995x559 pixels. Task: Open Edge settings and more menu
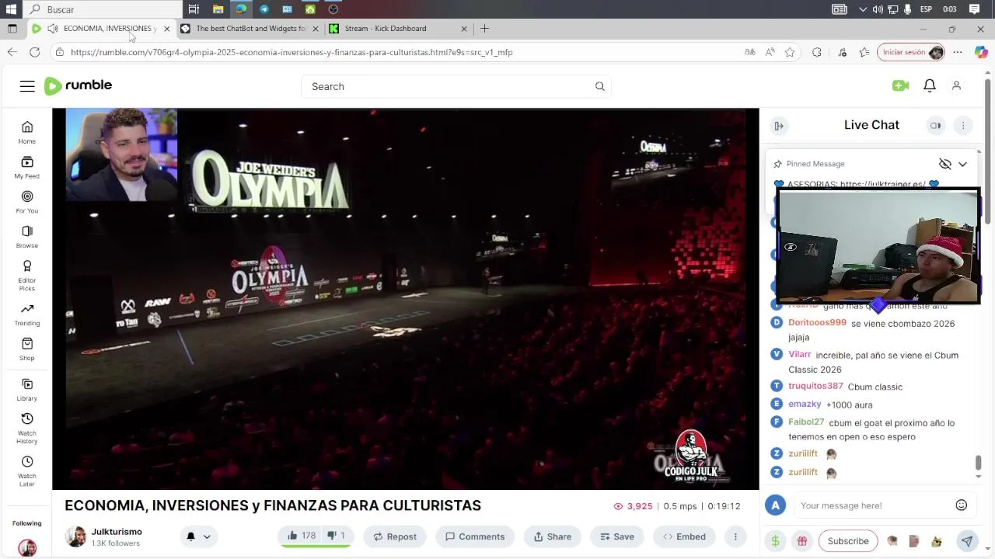point(958,52)
